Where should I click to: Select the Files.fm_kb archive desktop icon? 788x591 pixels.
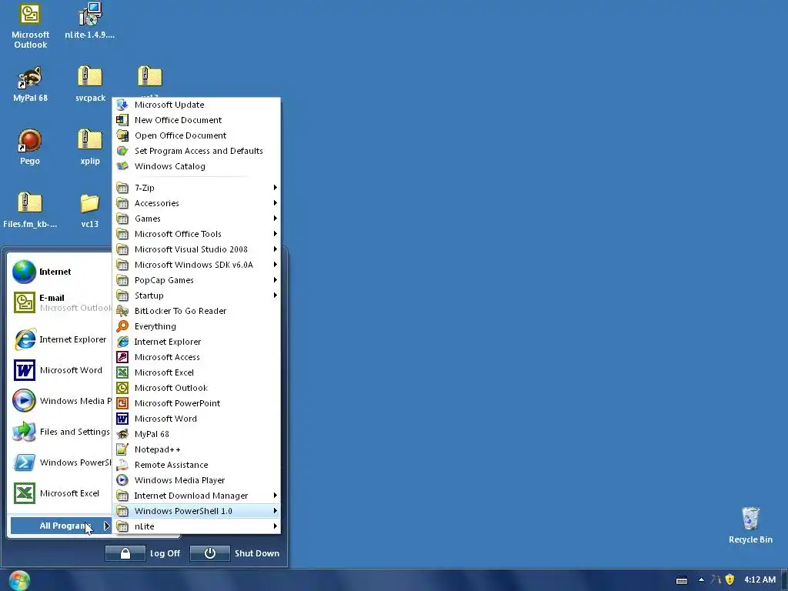click(x=30, y=210)
